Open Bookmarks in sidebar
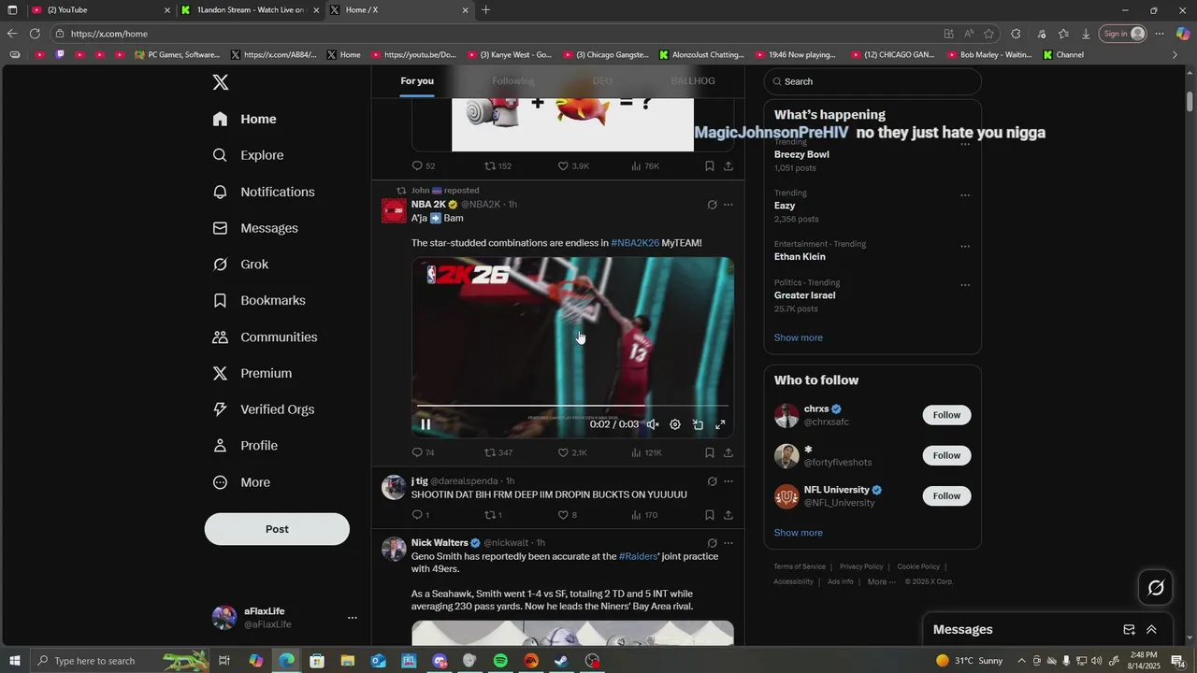1197x673 pixels. pos(259,300)
